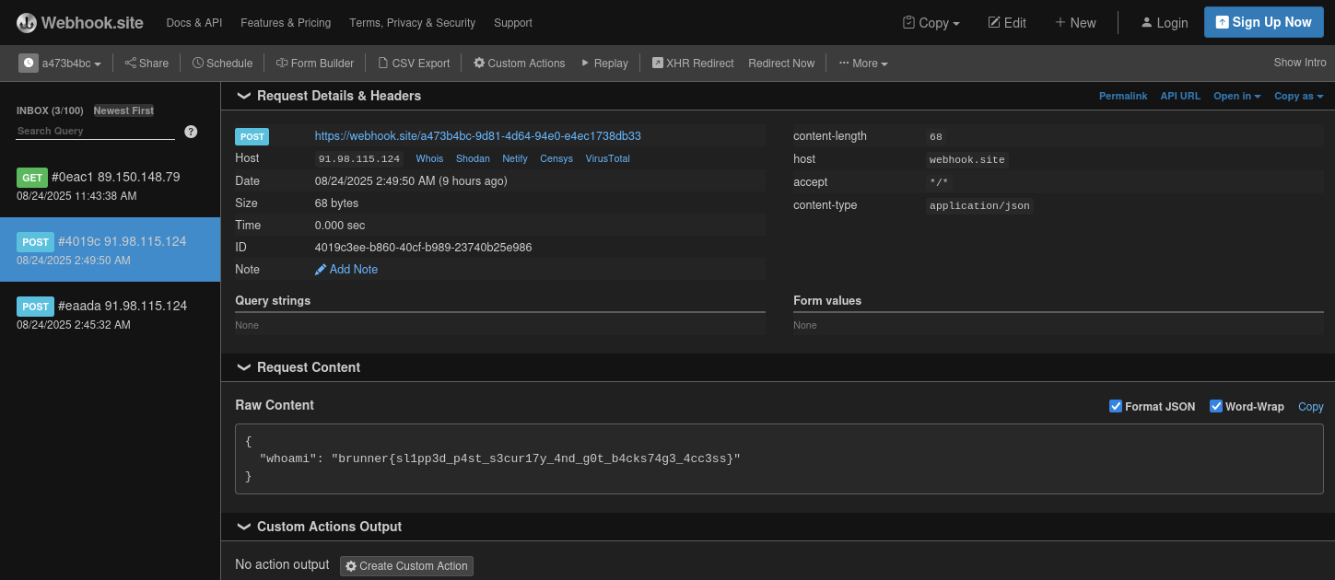Toggle the Newest First sort order

(x=123, y=110)
